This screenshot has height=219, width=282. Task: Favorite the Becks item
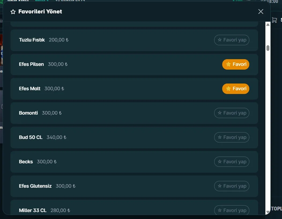coord(231,162)
